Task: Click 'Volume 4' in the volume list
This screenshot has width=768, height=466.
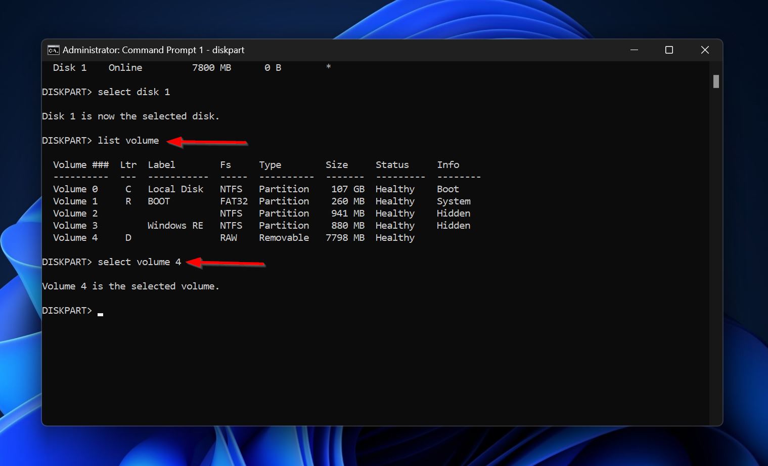Action: 75,238
